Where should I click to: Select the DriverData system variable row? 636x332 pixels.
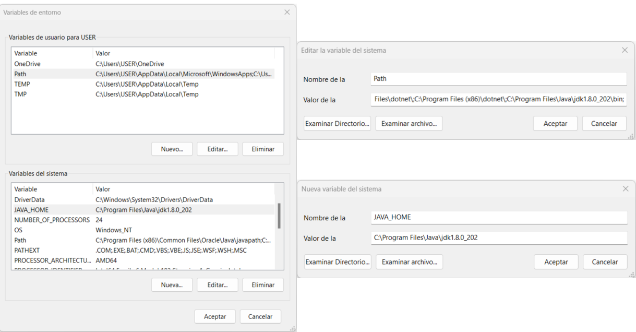[142, 199]
